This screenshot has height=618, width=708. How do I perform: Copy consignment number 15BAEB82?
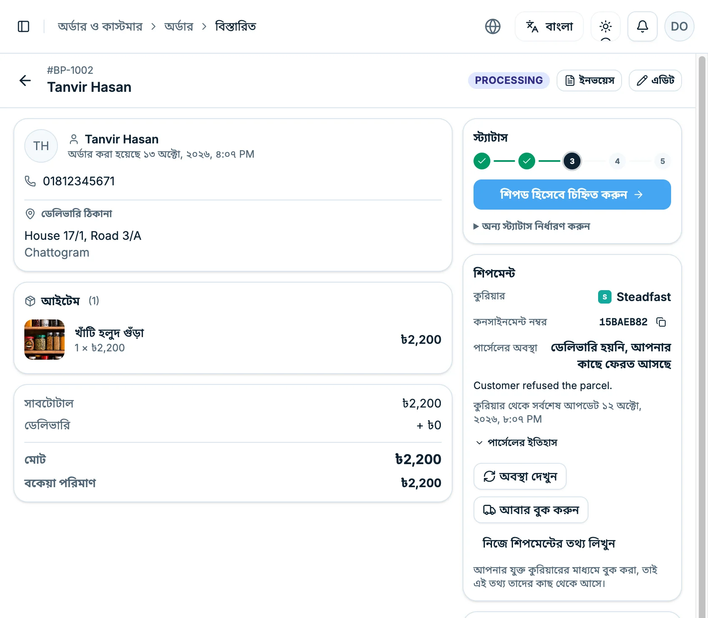coord(661,322)
